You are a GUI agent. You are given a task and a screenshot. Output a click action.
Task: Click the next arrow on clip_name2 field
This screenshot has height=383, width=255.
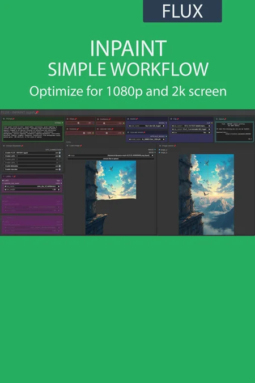click(x=209, y=129)
